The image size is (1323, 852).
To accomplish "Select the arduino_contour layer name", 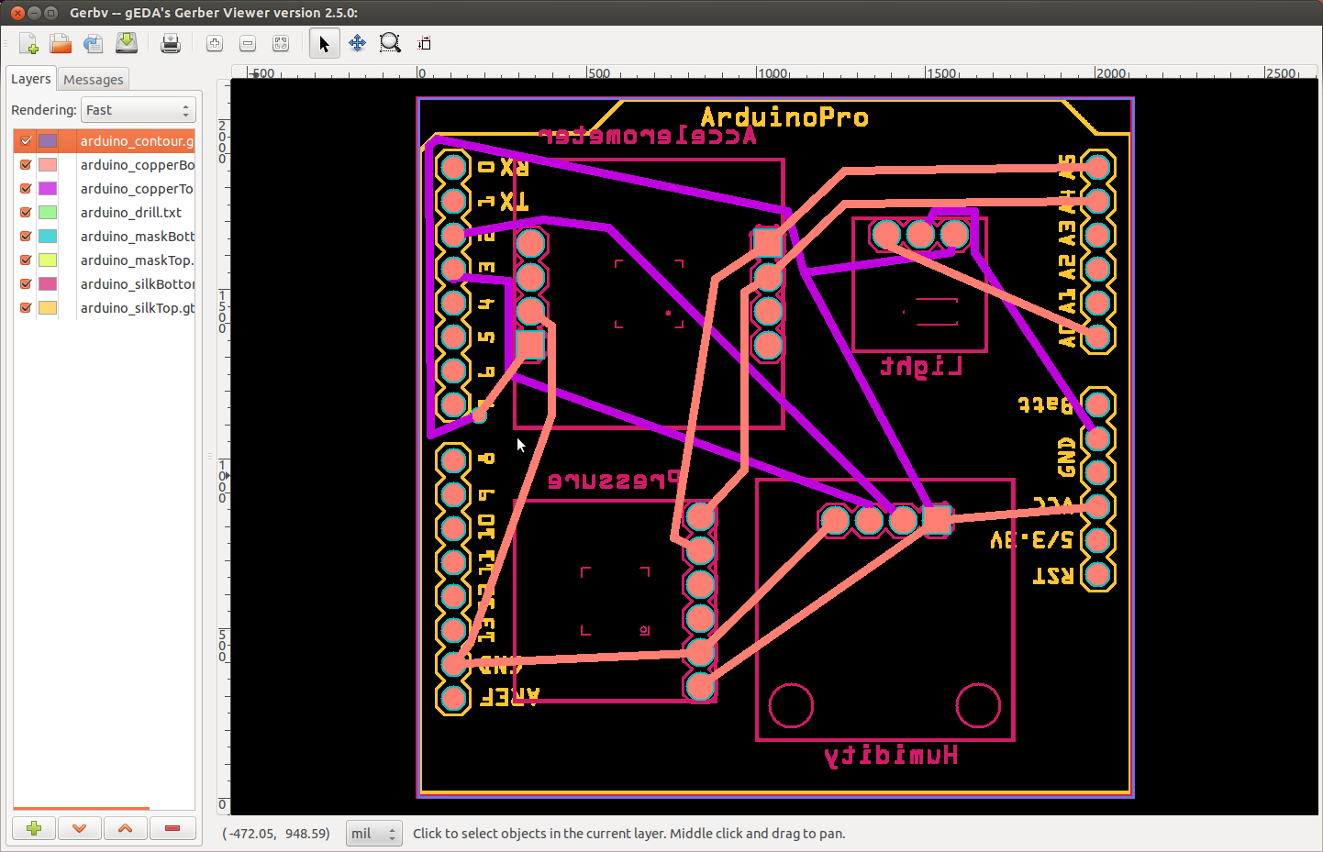I will point(137,141).
